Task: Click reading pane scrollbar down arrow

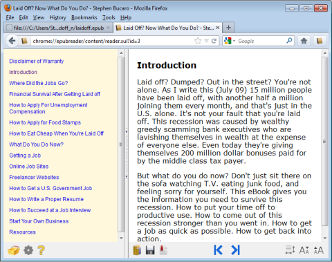Action: click(x=325, y=238)
